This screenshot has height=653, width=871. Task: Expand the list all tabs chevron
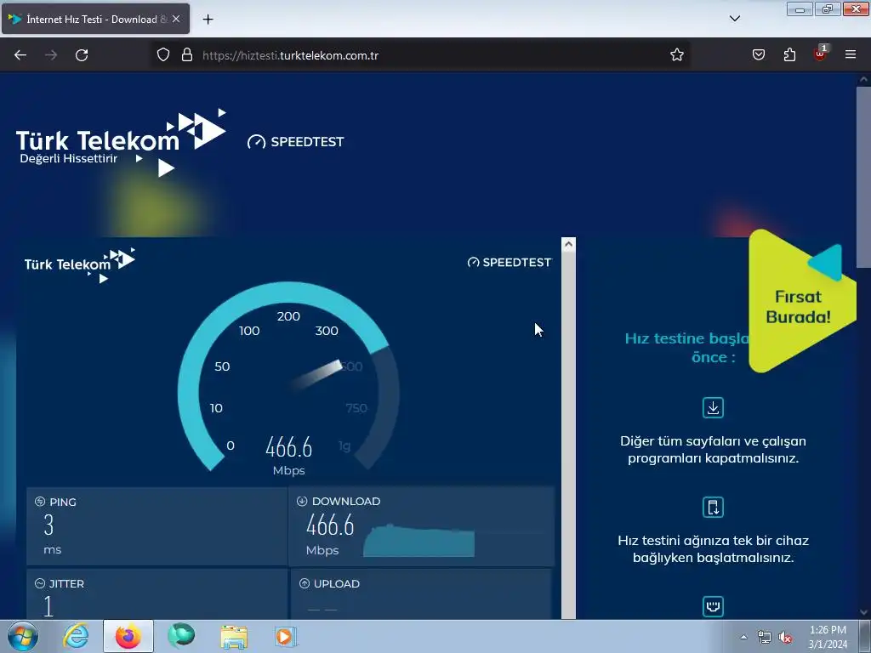click(735, 19)
